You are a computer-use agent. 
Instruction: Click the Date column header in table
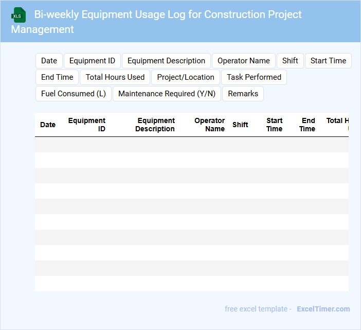(48, 125)
